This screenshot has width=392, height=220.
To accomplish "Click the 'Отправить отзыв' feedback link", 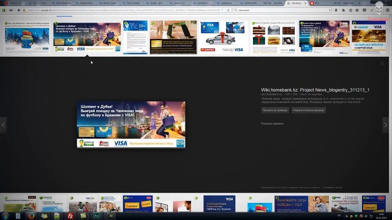I will pyautogui.click(x=333, y=188).
